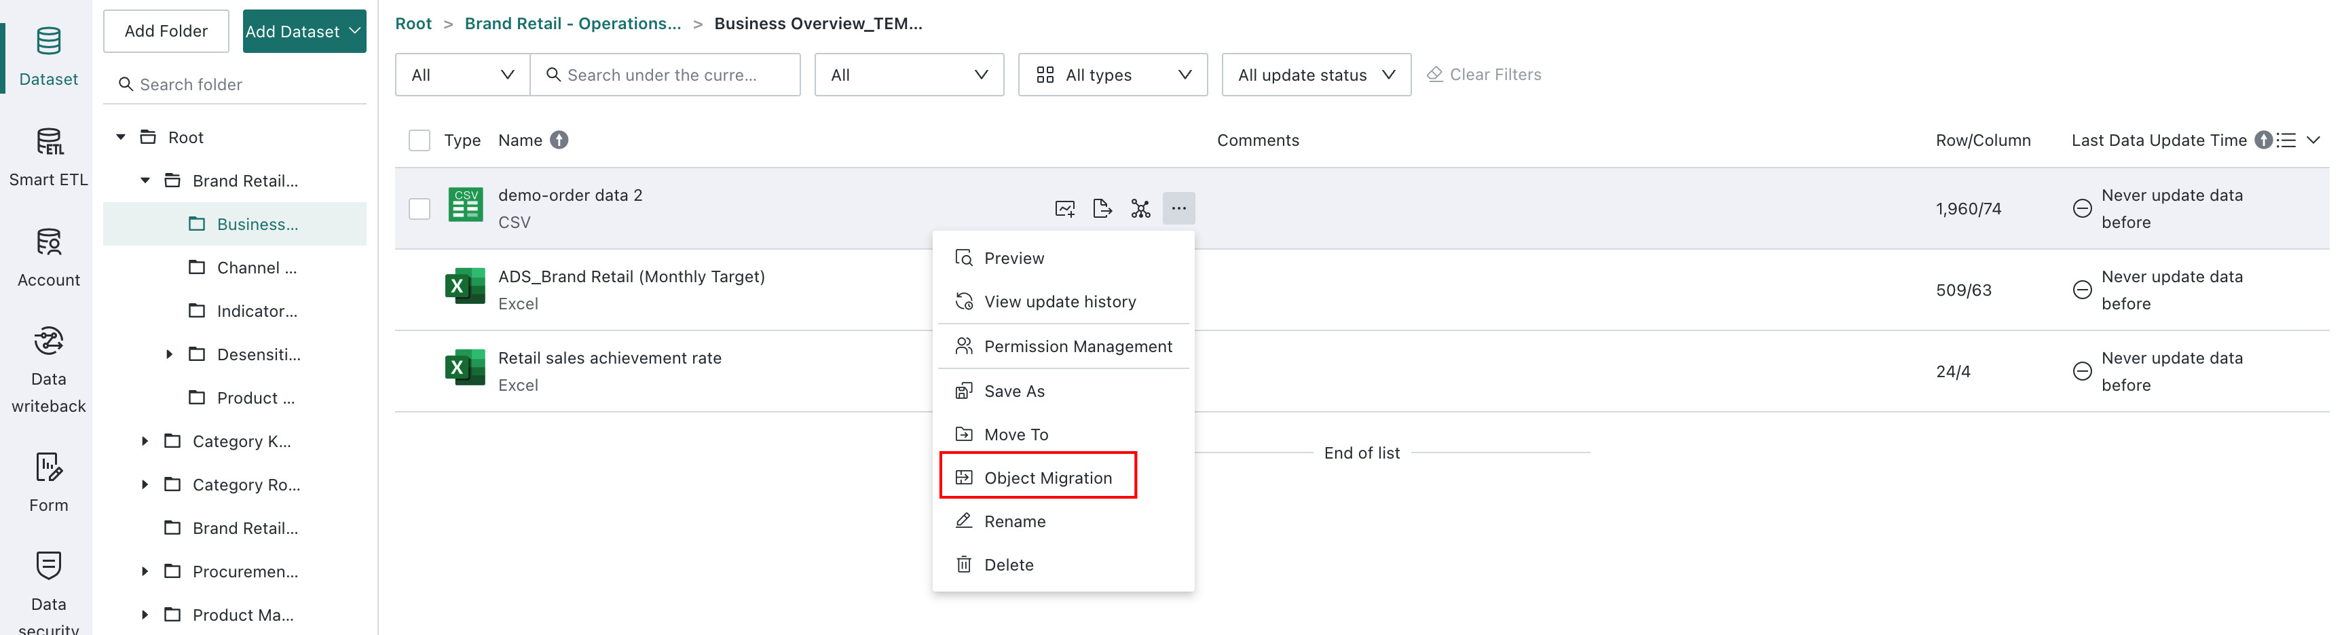Open the search scope All dropdown
The width and height of the screenshot is (2346, 635).
click(463, 75)
